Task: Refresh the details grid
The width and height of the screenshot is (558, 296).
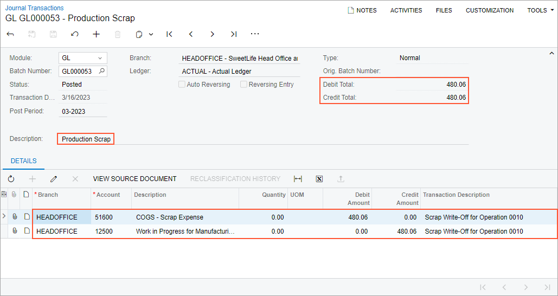Action: (x=11, y=179)
